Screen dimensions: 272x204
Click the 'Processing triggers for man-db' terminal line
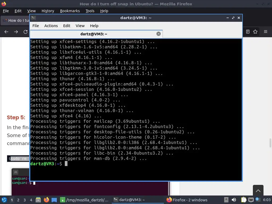pyautogui.click(x=88, y=158)
